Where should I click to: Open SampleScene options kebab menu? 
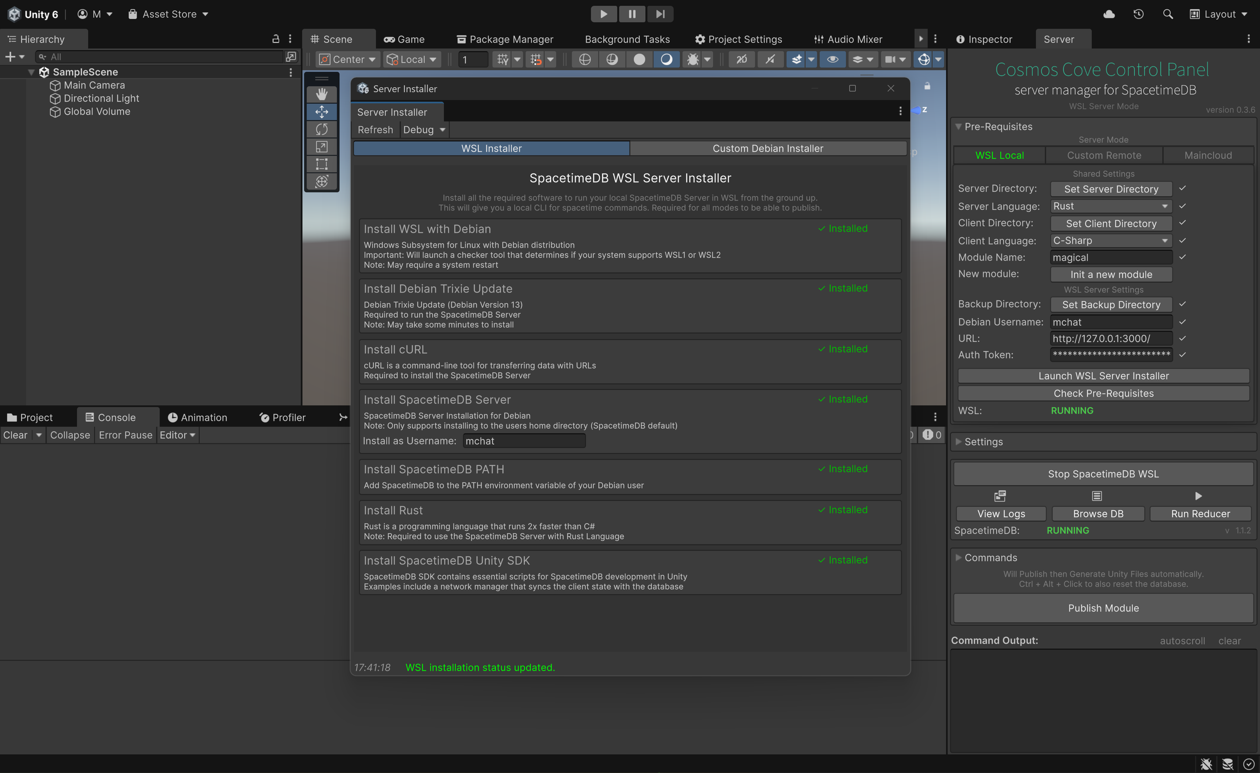pyautogui.click(x=291, y=72)
